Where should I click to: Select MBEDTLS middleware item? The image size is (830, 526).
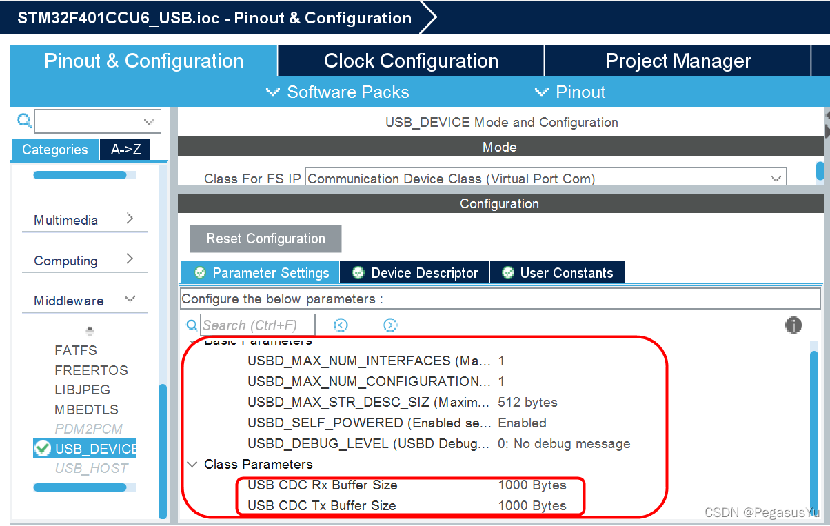point(86,409)
